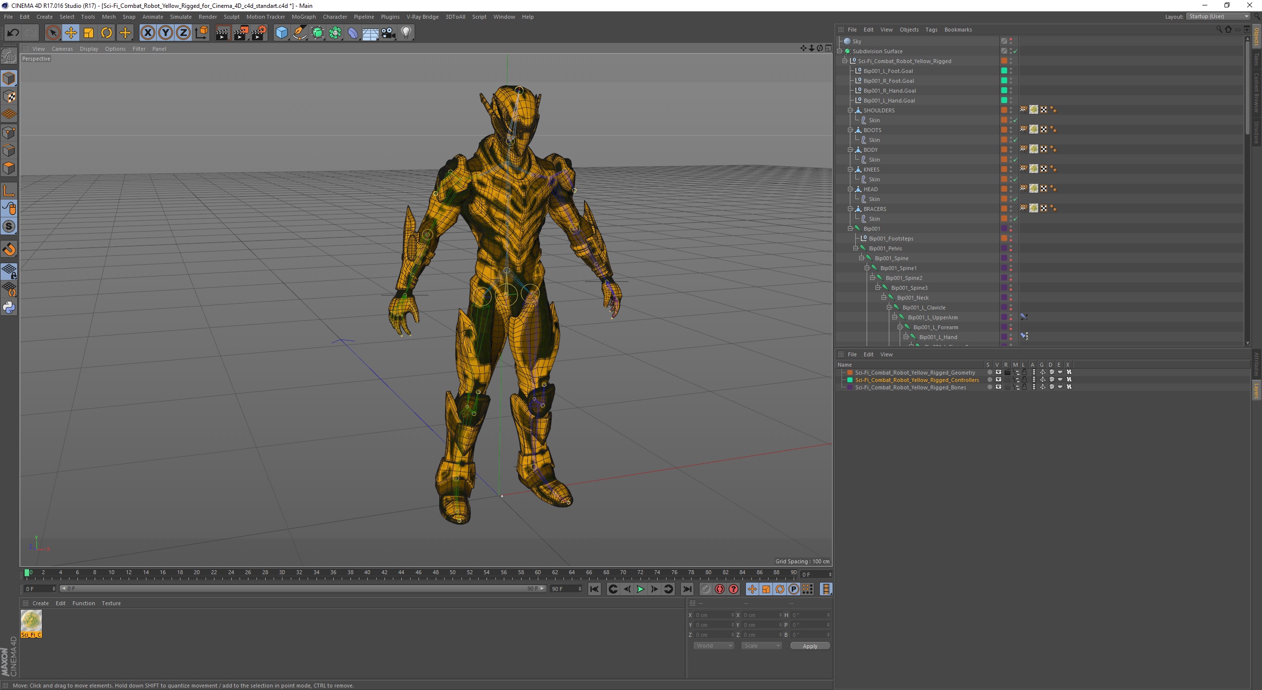Switch to Points mode
This screenshot has width=1262, height=690.
(x=9, y=133)
